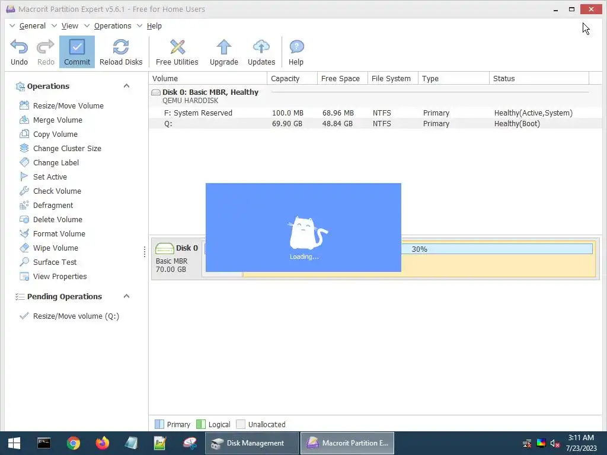Select the Q: volume row
The width and height of the screenshot is (607, 455).
[375, 124]
